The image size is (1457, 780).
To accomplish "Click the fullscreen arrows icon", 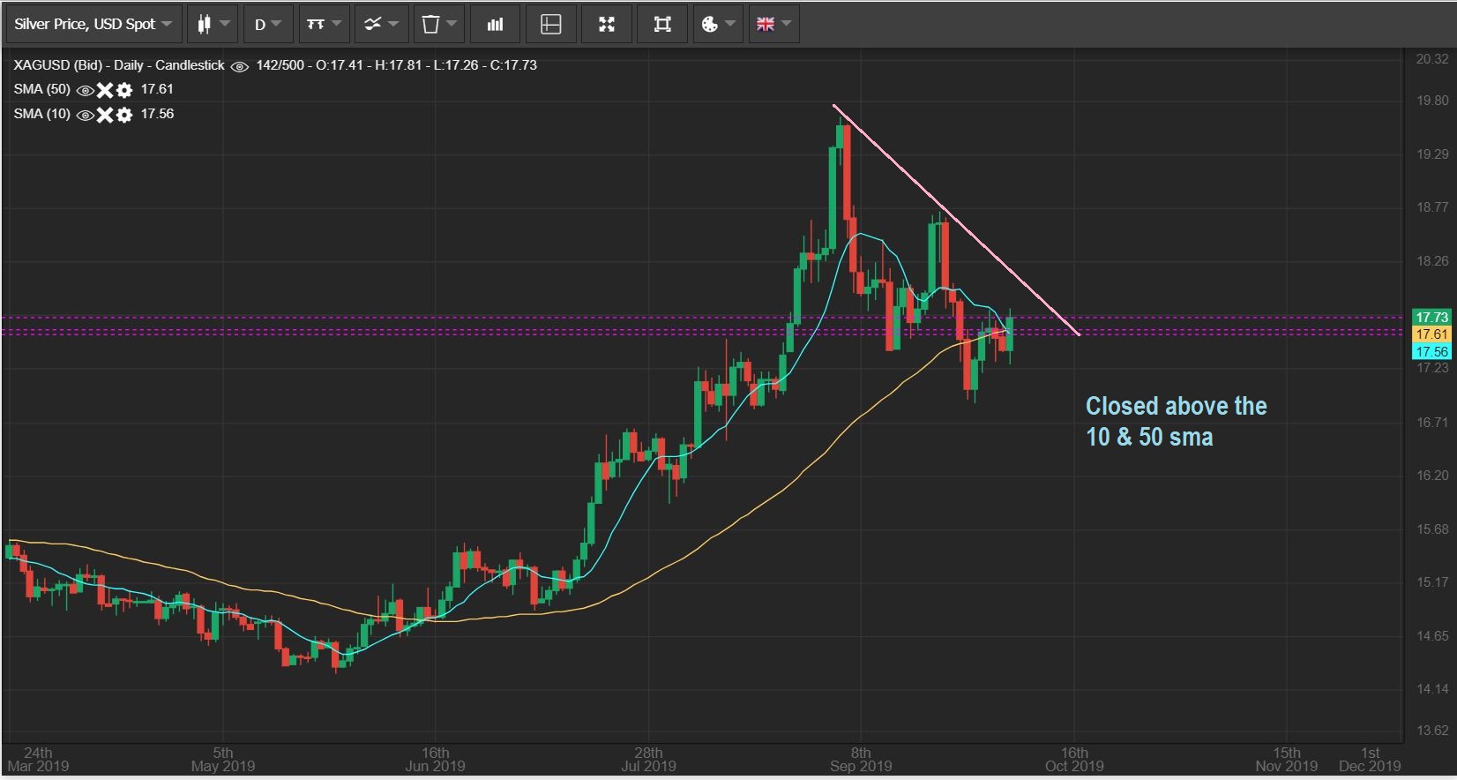I will pyautogui.click(x=607, y=24).
